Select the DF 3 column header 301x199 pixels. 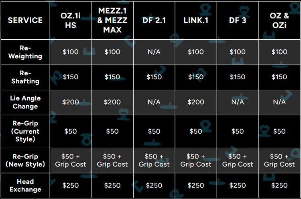coord(238,20)
